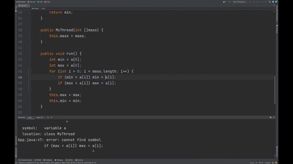The width and height of the screenshot is (293, 164).
Task: Open the Structure tool window stripe on left
Action: (16, 140)
